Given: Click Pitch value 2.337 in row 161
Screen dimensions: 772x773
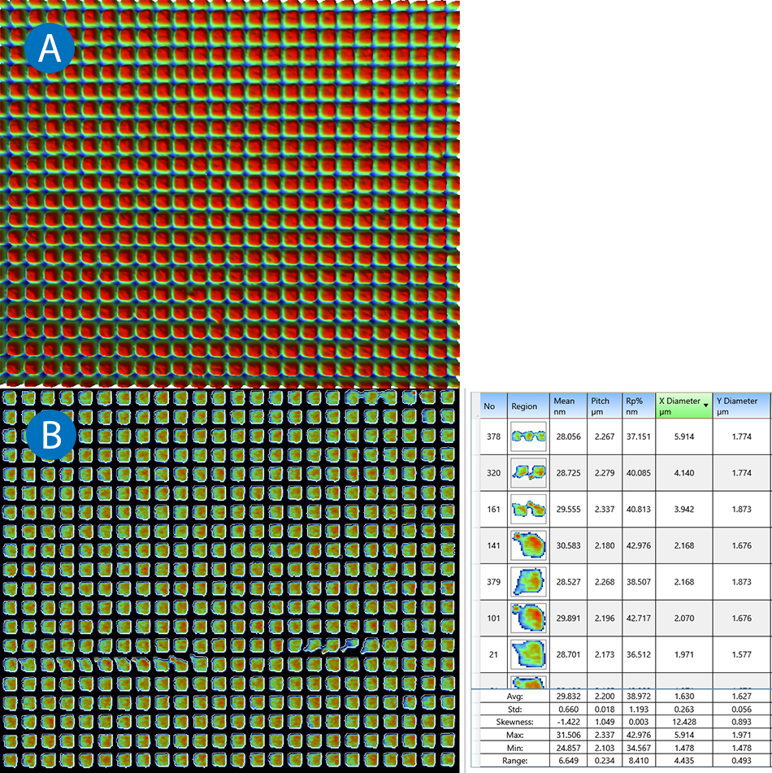Looking at the screenshot, I should (x=605, y=510).
